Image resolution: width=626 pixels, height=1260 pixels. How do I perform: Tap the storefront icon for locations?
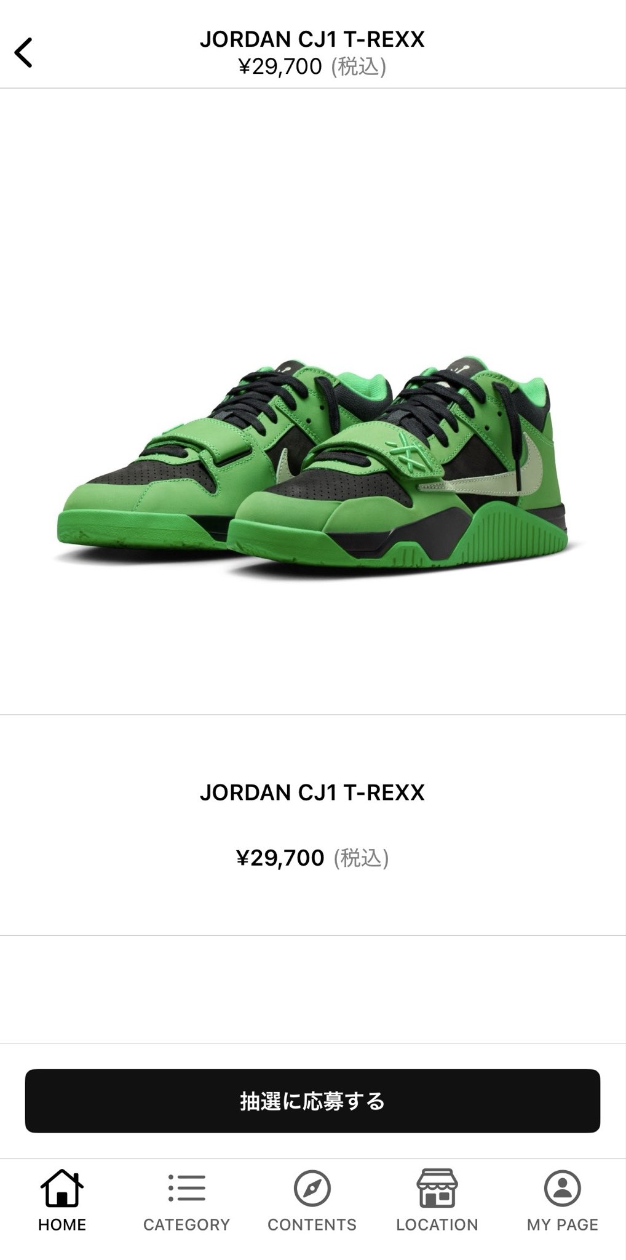point(437,1188)
